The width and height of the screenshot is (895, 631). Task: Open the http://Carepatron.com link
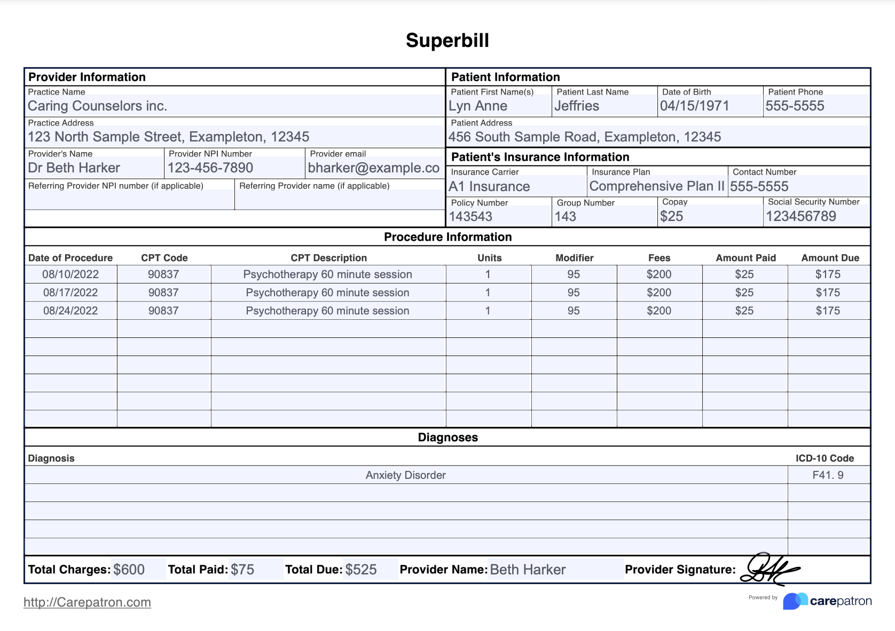coord(87,602)
